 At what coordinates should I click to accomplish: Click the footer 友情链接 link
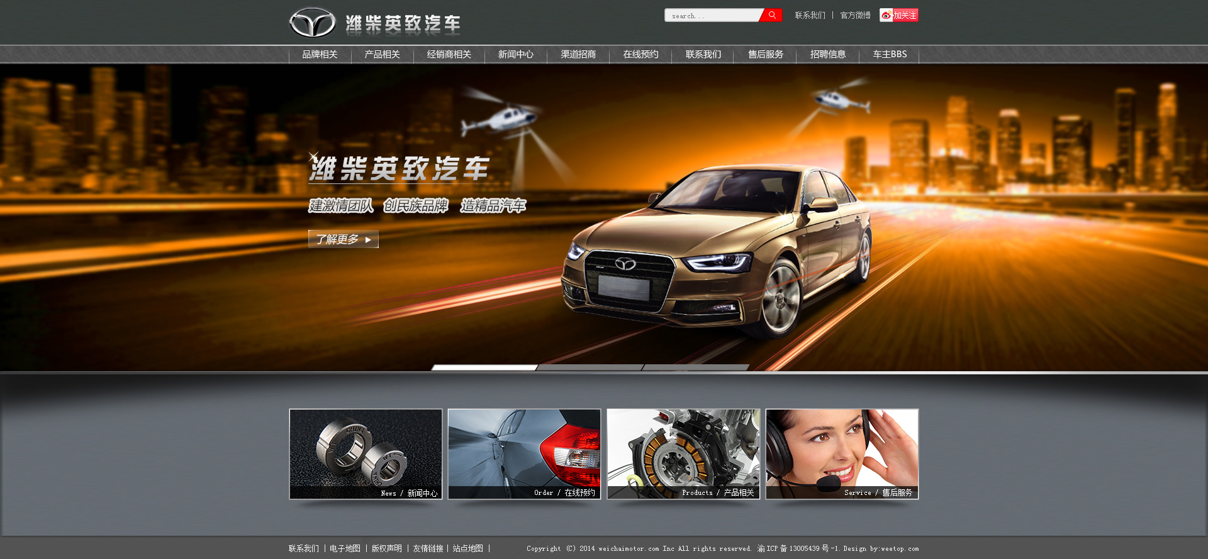pyautogui.click(x=428, y=548)
